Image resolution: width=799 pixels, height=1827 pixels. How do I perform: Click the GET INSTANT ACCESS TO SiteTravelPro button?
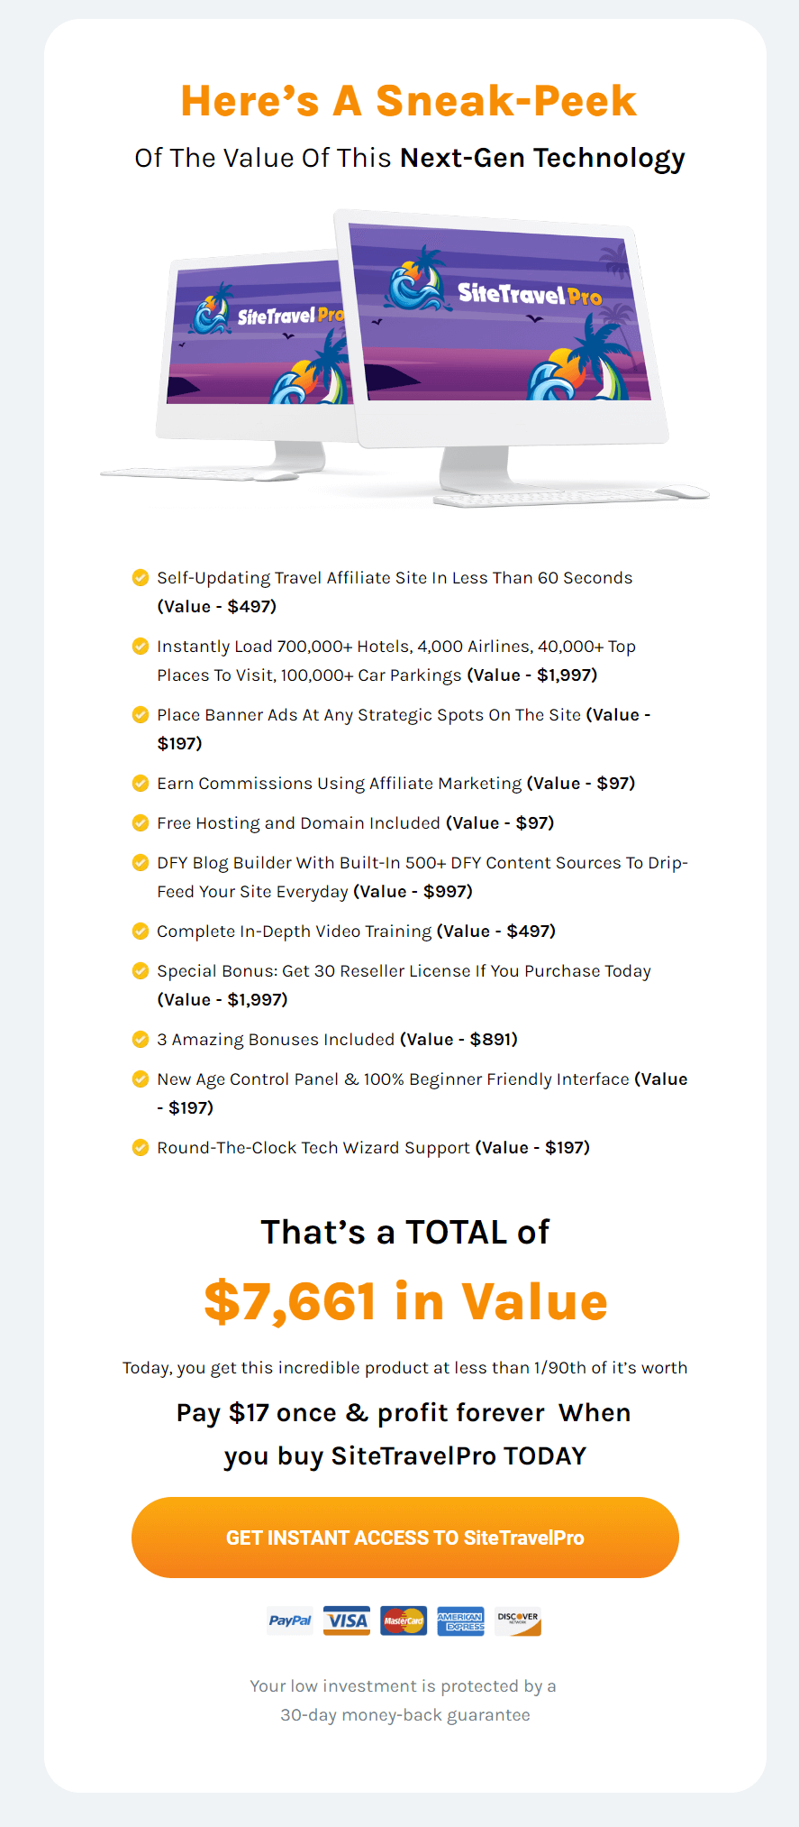tap(404, 1538)
